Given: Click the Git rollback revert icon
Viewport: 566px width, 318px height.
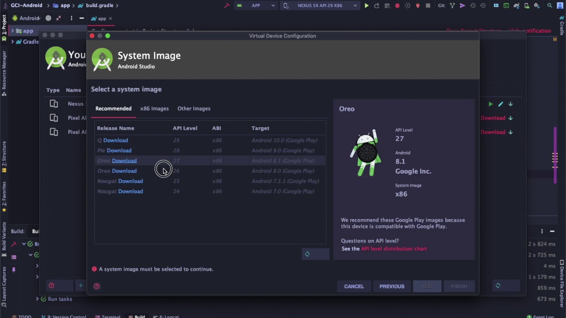Looking at the screenshot, I should click(x=483, y=6).
